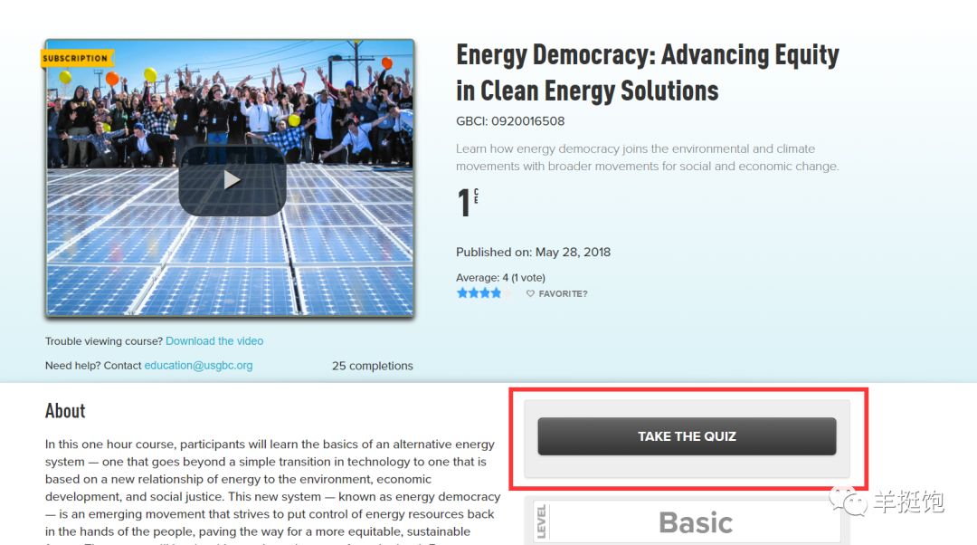Viewport: 977px width, 545px height.
Task: Click the Basic level badge
Action: [x=695, y=522]
